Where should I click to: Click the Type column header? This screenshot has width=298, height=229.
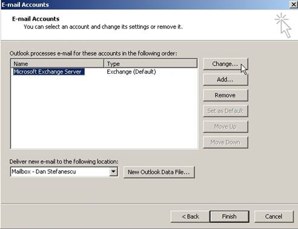[x=150, y=63]
